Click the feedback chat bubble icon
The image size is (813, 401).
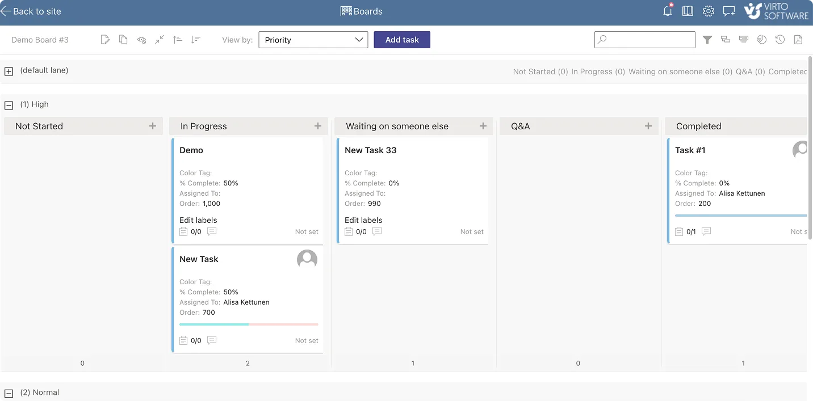[729, 11]
